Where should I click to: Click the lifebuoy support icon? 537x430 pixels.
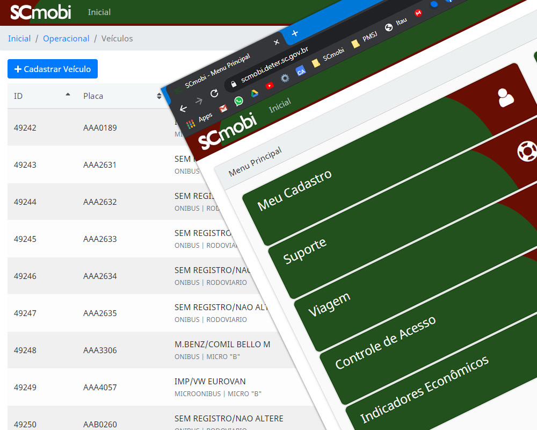click(x=527, y=152)
